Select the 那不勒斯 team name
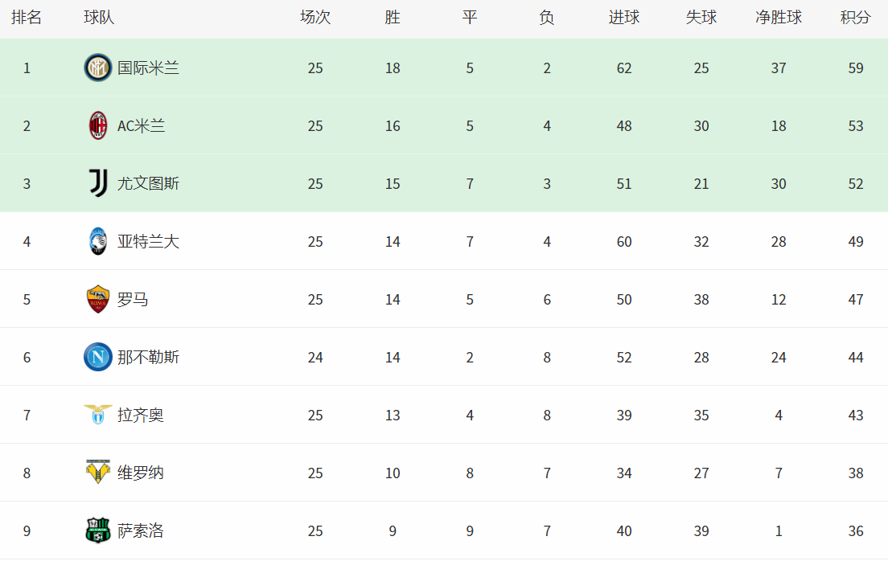 [x=148, y=358]
